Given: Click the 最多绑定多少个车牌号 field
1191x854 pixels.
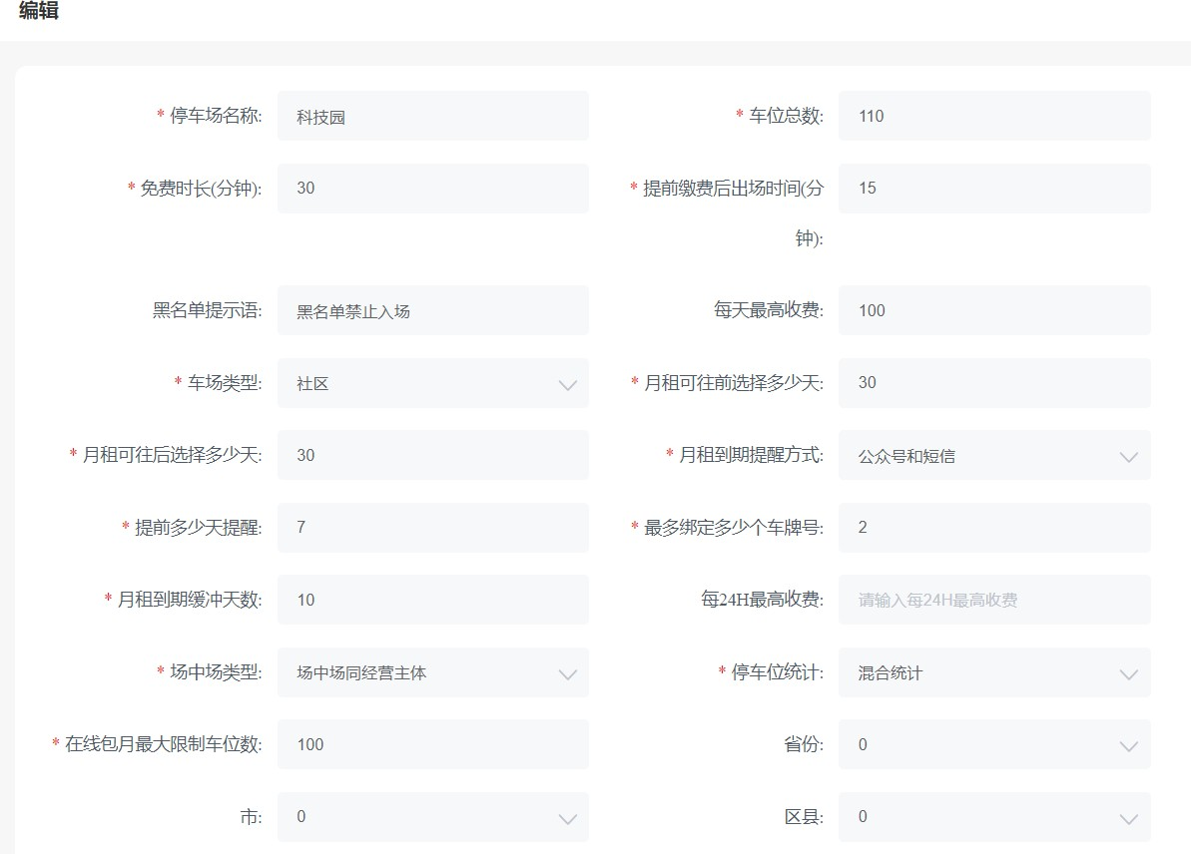Looking at the screenshot, I should 994,528.
